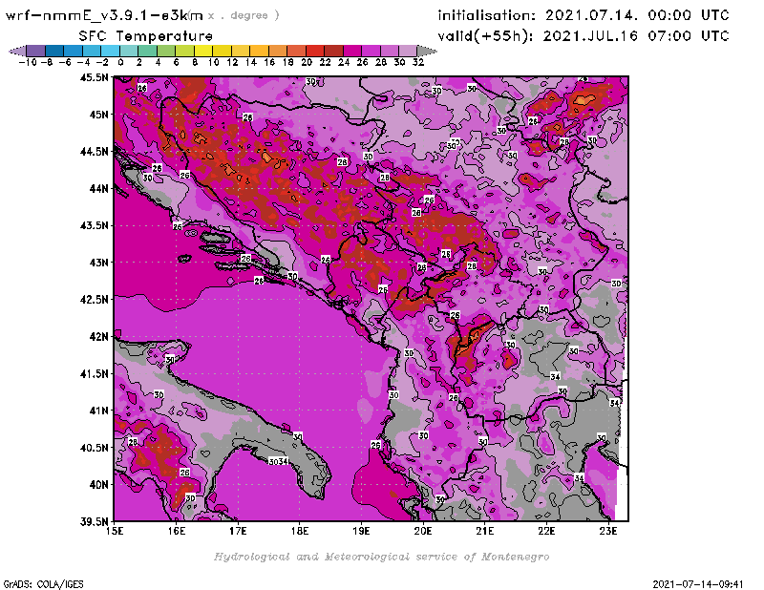Click the colorbar swatch between 0 and 2
764x590 pixels.
click(129, 51)
